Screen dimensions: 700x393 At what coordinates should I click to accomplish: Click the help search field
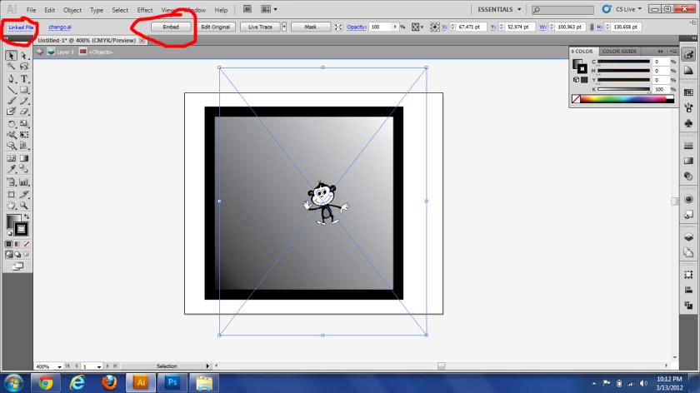click(563, 9)
